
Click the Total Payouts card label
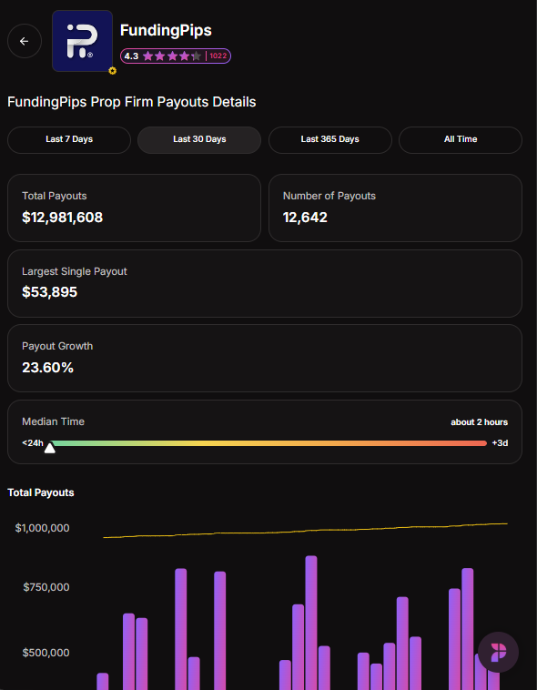[x=55, y=196]
